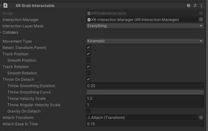Screen dimensions: 208x131
Task: Open the component presets icon
Action: [x=195, y=5]
